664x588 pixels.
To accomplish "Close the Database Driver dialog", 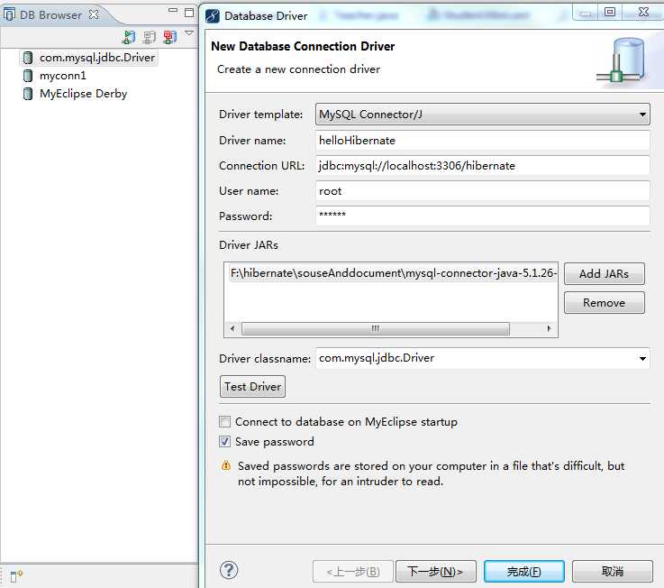I will (x=643, y=12).
